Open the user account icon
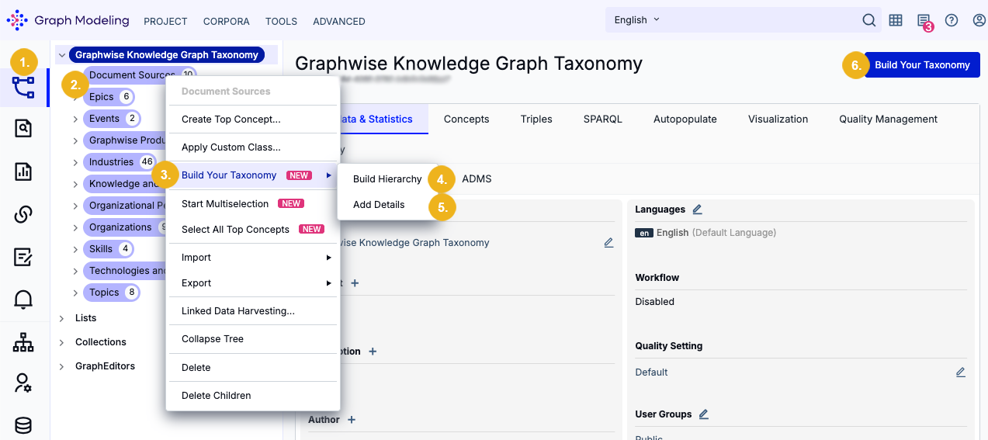988x440 pixels. point(979,20)
